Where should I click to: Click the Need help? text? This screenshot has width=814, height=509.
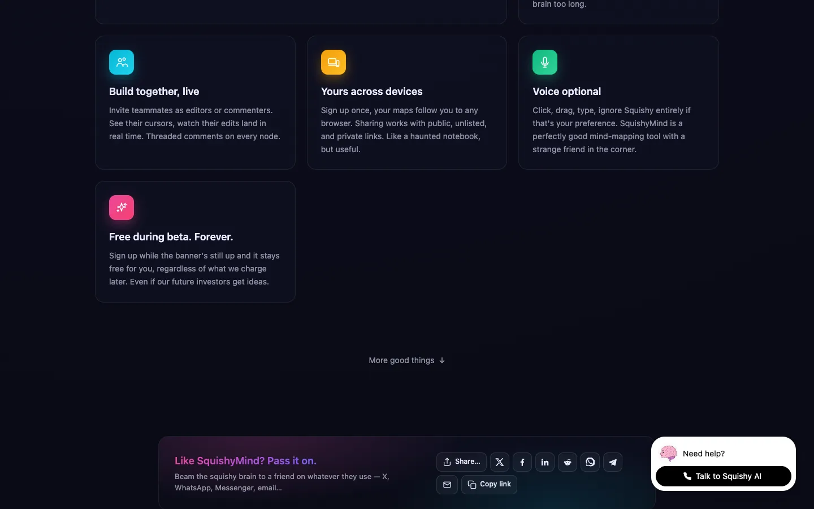point(704,454)
